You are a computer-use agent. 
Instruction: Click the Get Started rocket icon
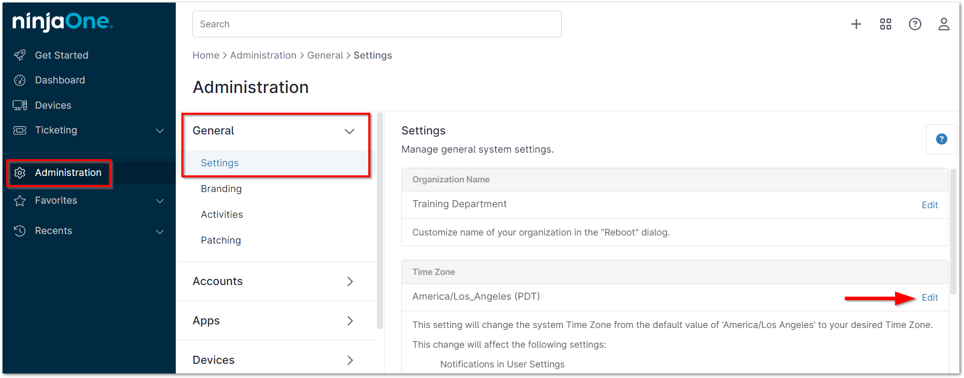(20, 55)
